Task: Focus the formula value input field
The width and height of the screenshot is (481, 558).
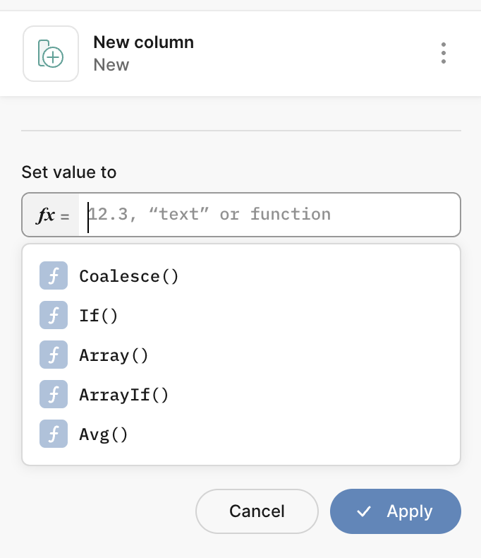Action: [x=269, y=215]
